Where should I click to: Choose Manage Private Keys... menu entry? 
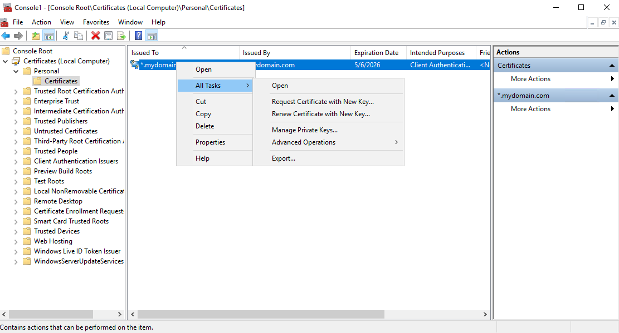pos(304,130)
